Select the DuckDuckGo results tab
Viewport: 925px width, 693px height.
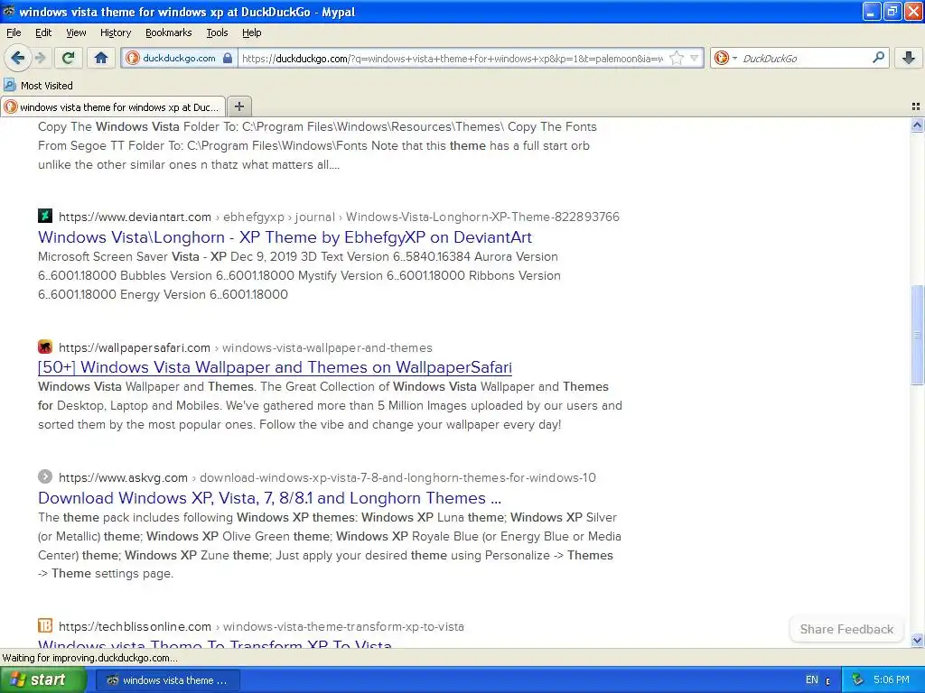(113, 106)
